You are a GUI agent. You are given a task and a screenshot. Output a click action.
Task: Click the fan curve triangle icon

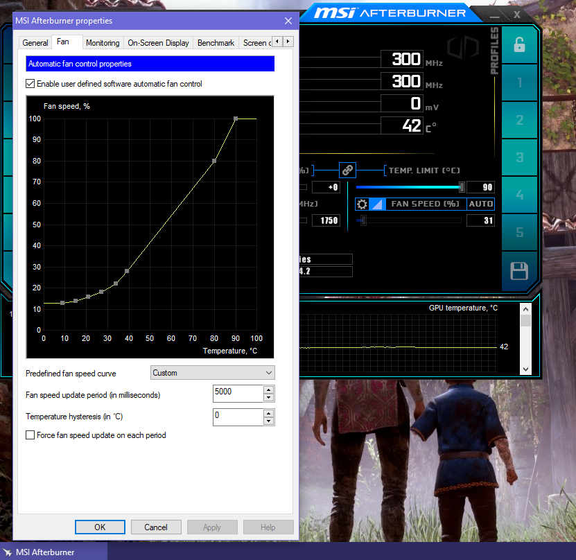[x=376, y=204]
